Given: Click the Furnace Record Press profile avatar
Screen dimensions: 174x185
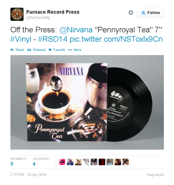Looking at the screenshot, I should [x=17, y=14].
